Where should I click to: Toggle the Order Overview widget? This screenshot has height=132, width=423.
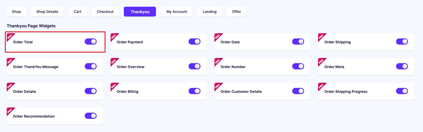pos(195,66)
